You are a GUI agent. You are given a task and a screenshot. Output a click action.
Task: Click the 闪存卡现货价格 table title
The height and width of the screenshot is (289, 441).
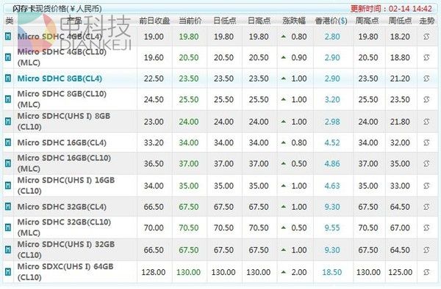[x=57, y=9]
